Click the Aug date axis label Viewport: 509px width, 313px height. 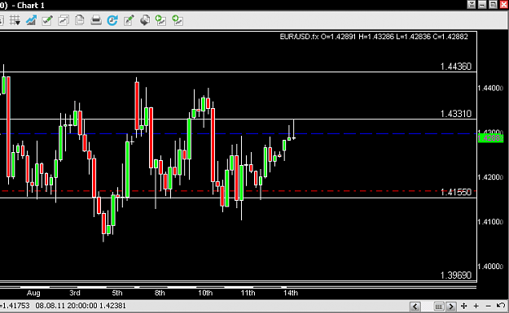[x=33, y=293]
